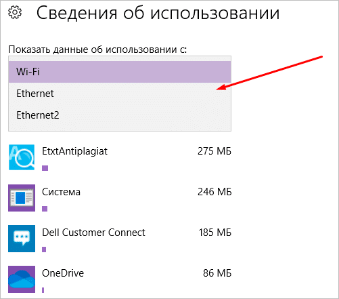The image size is (339, 299).
Task: Choose Ethernet2 from the dropdown list
Action: click(120, 115)
